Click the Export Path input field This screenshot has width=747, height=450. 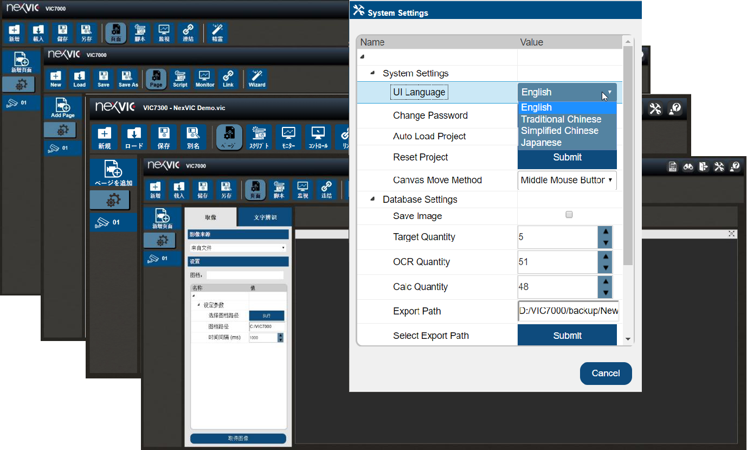(x=568, y=311)
